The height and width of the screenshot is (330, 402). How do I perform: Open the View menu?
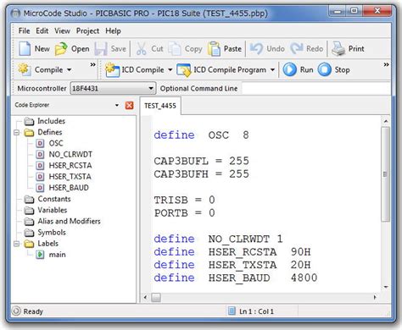point(62,30)
